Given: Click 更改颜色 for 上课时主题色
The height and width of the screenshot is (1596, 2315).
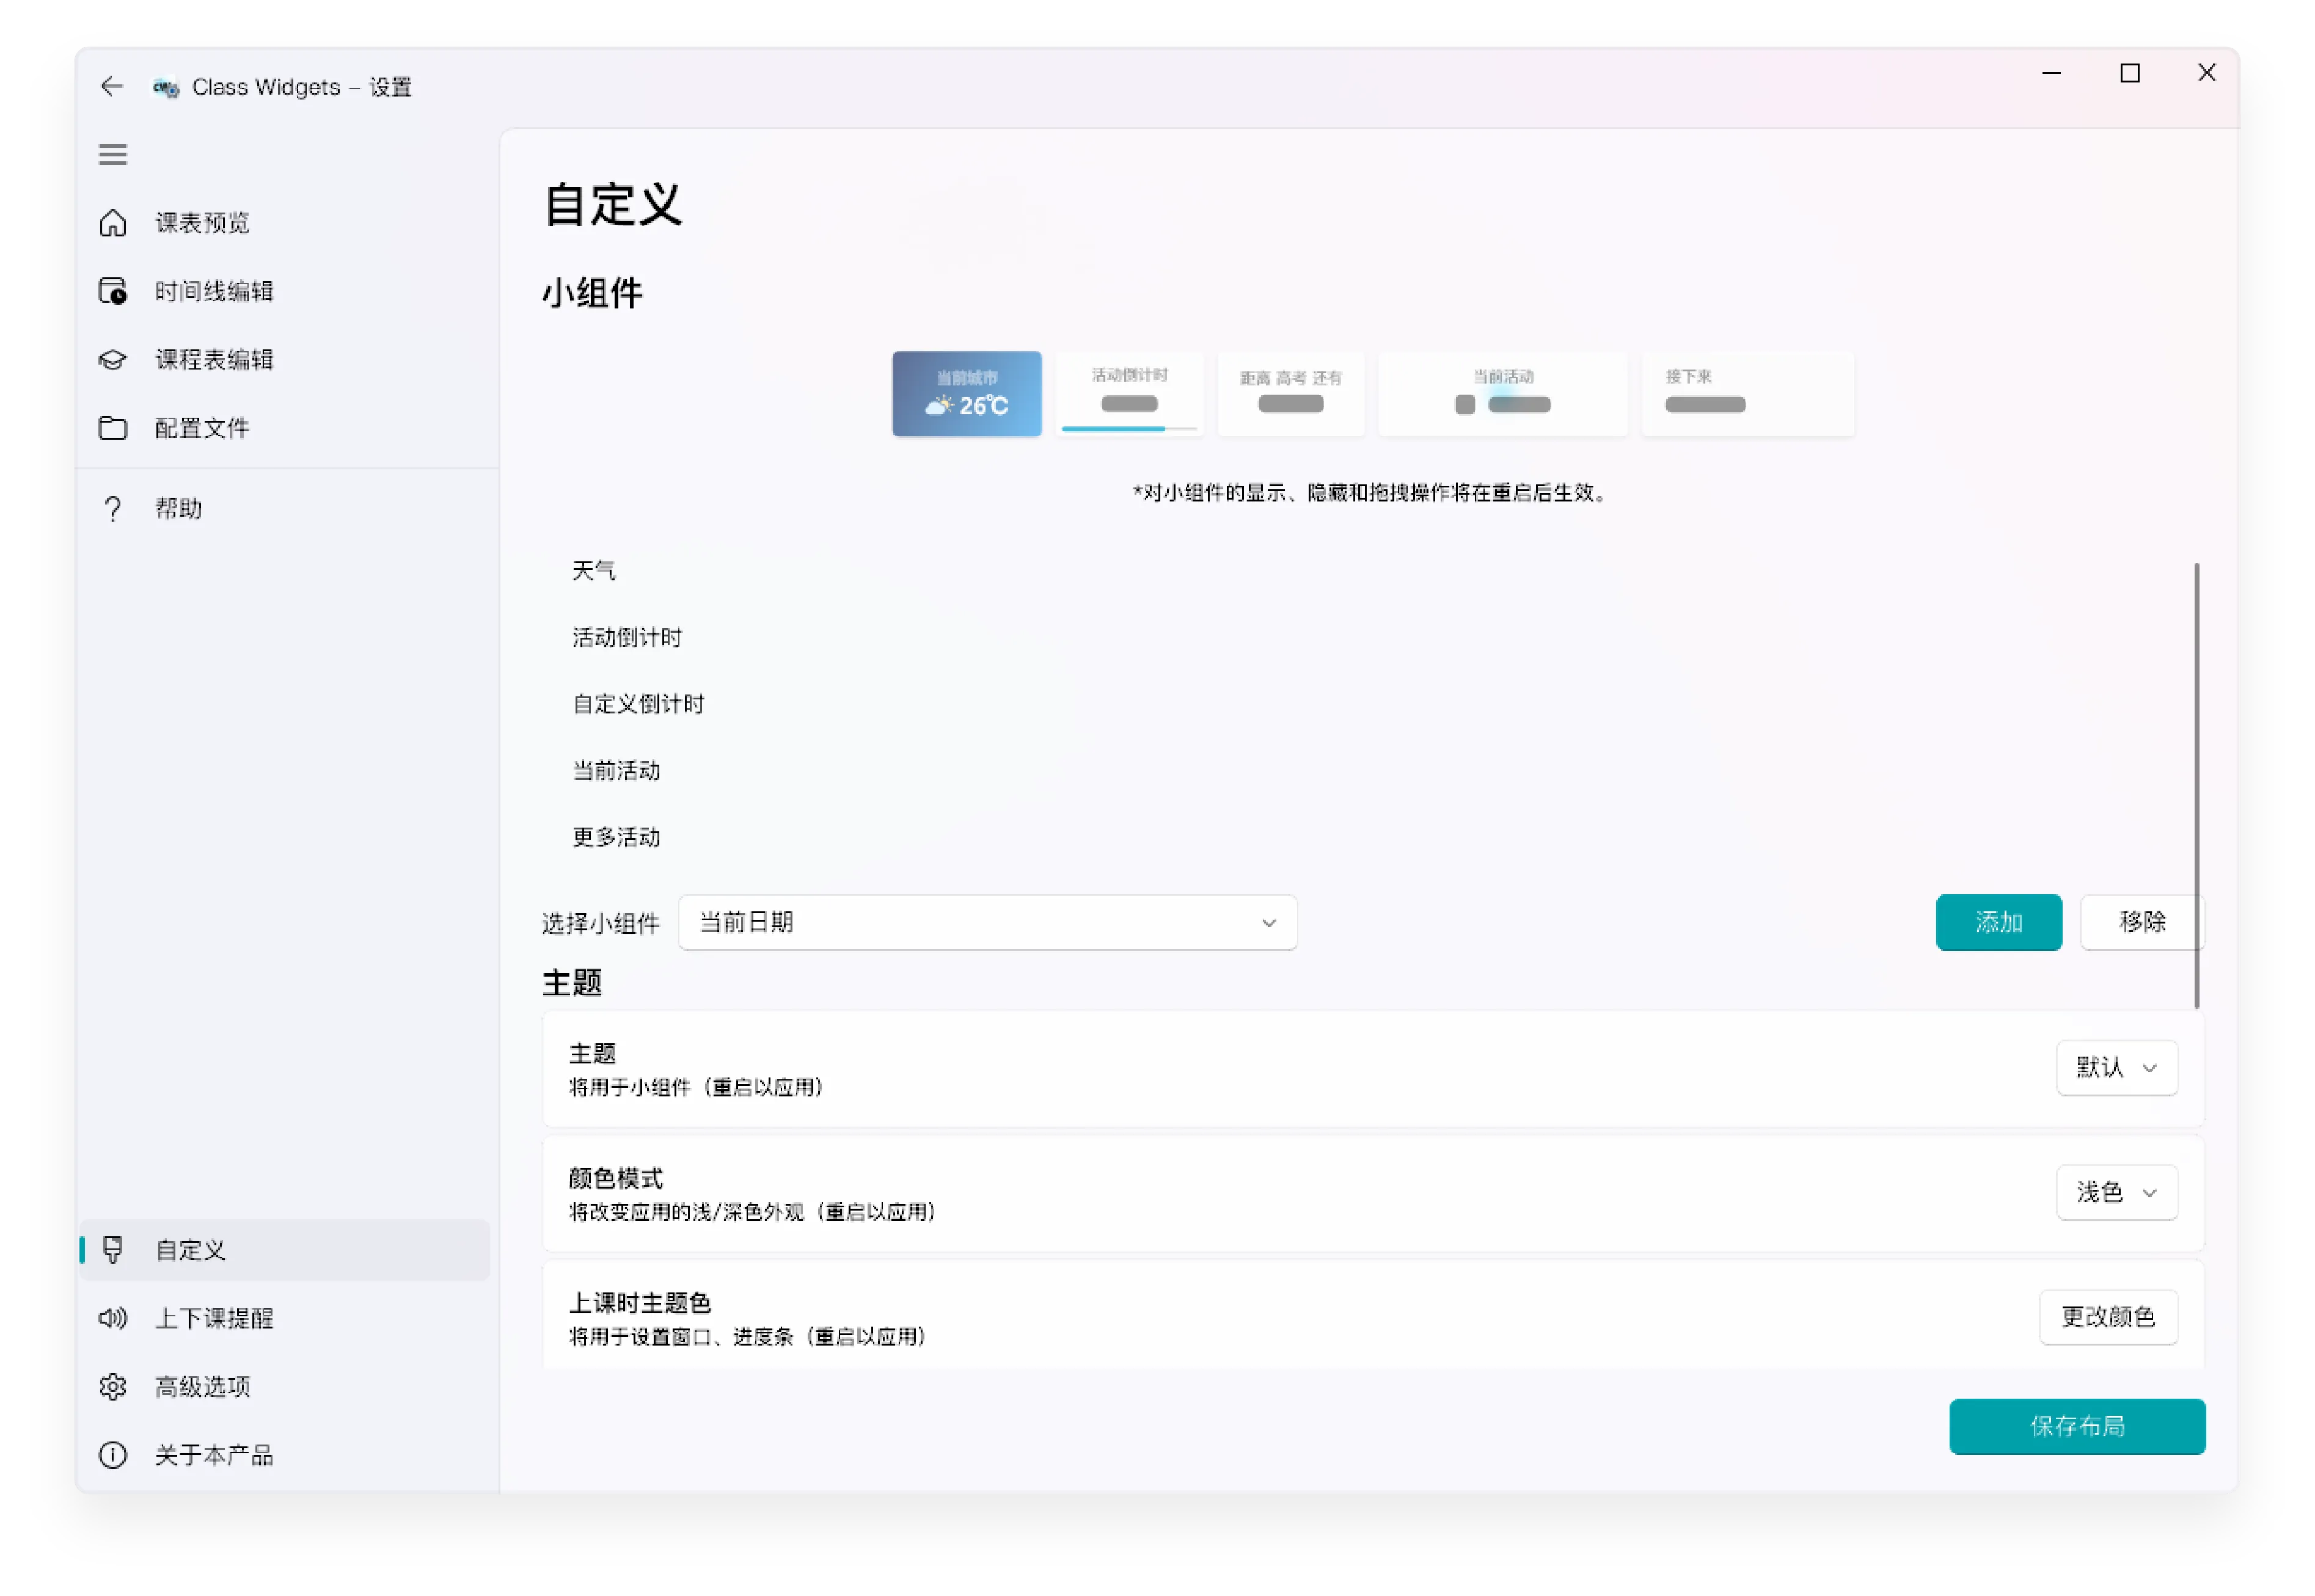Looking at the screenshot, I should tap(2108, 1317).
